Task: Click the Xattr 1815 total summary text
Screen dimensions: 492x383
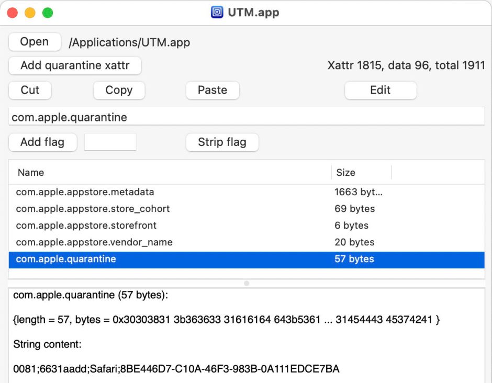Action: (406, 65)
